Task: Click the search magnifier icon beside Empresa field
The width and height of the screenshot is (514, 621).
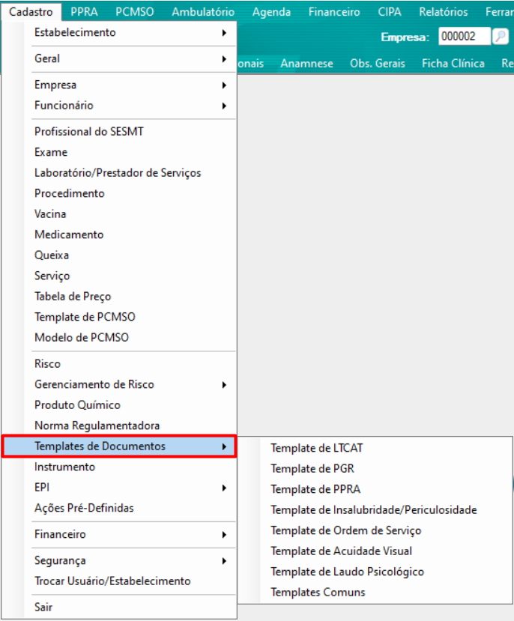Action: [501, 37]
